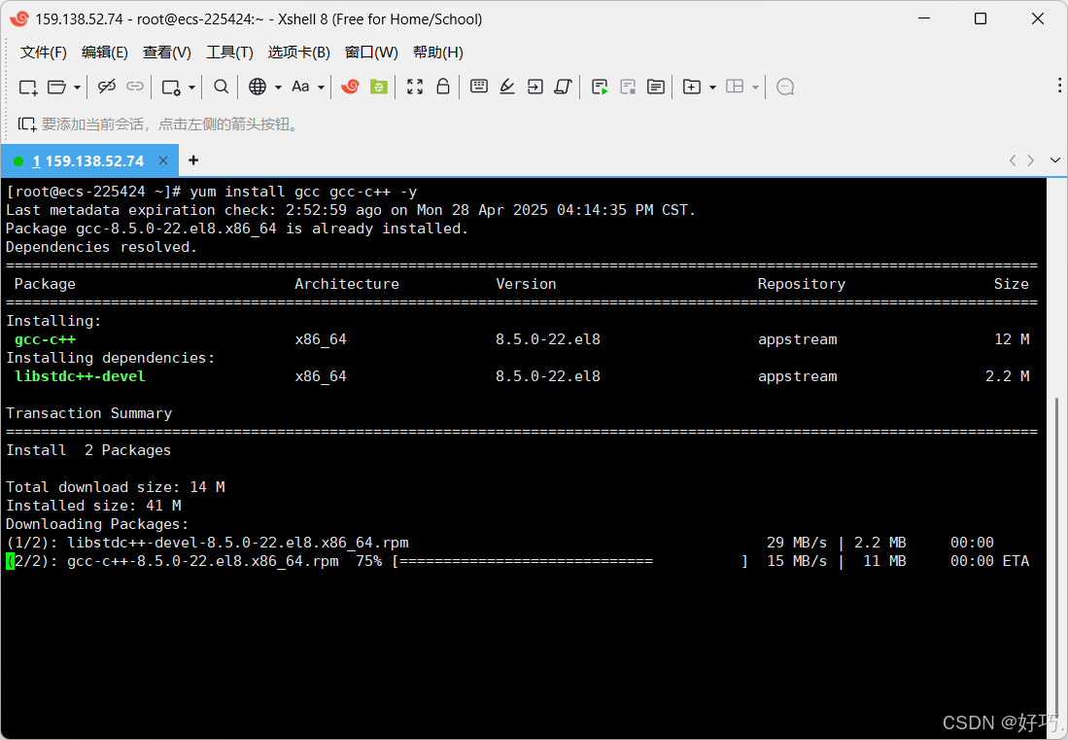
Task: Click the 75% download progress bar
Action: pos(570,561)
